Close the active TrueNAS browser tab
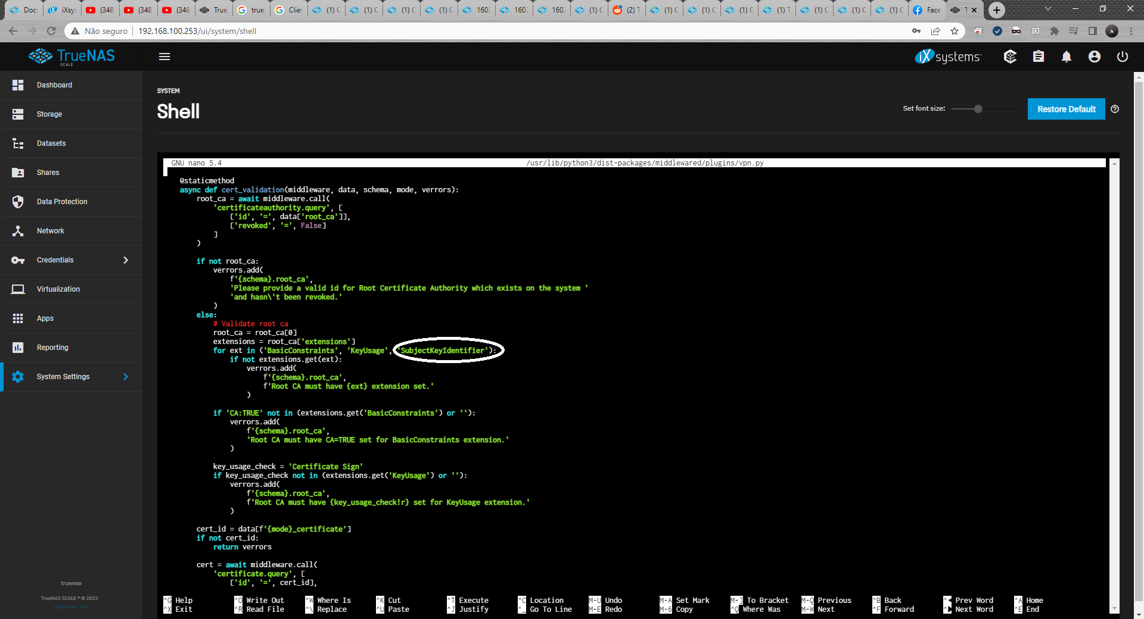The height and width of the screenshot is (619, 1144). (974, 10)
